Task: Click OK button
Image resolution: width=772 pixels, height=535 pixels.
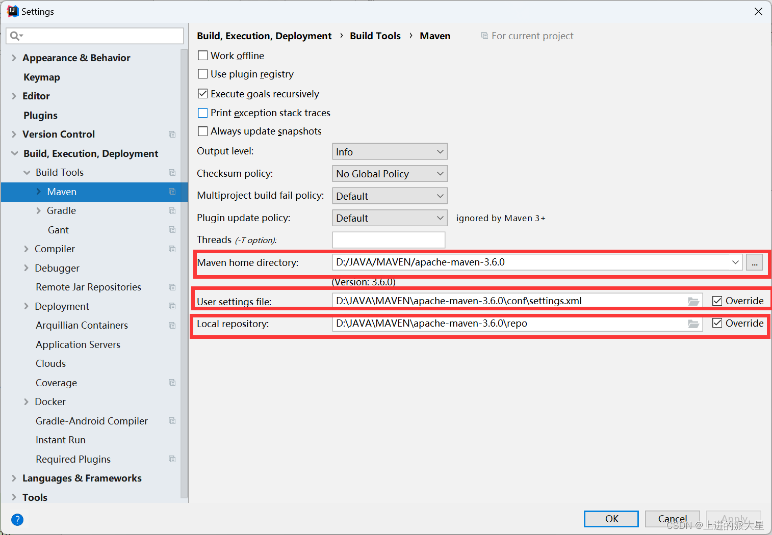Action: [x=611, y=519]
